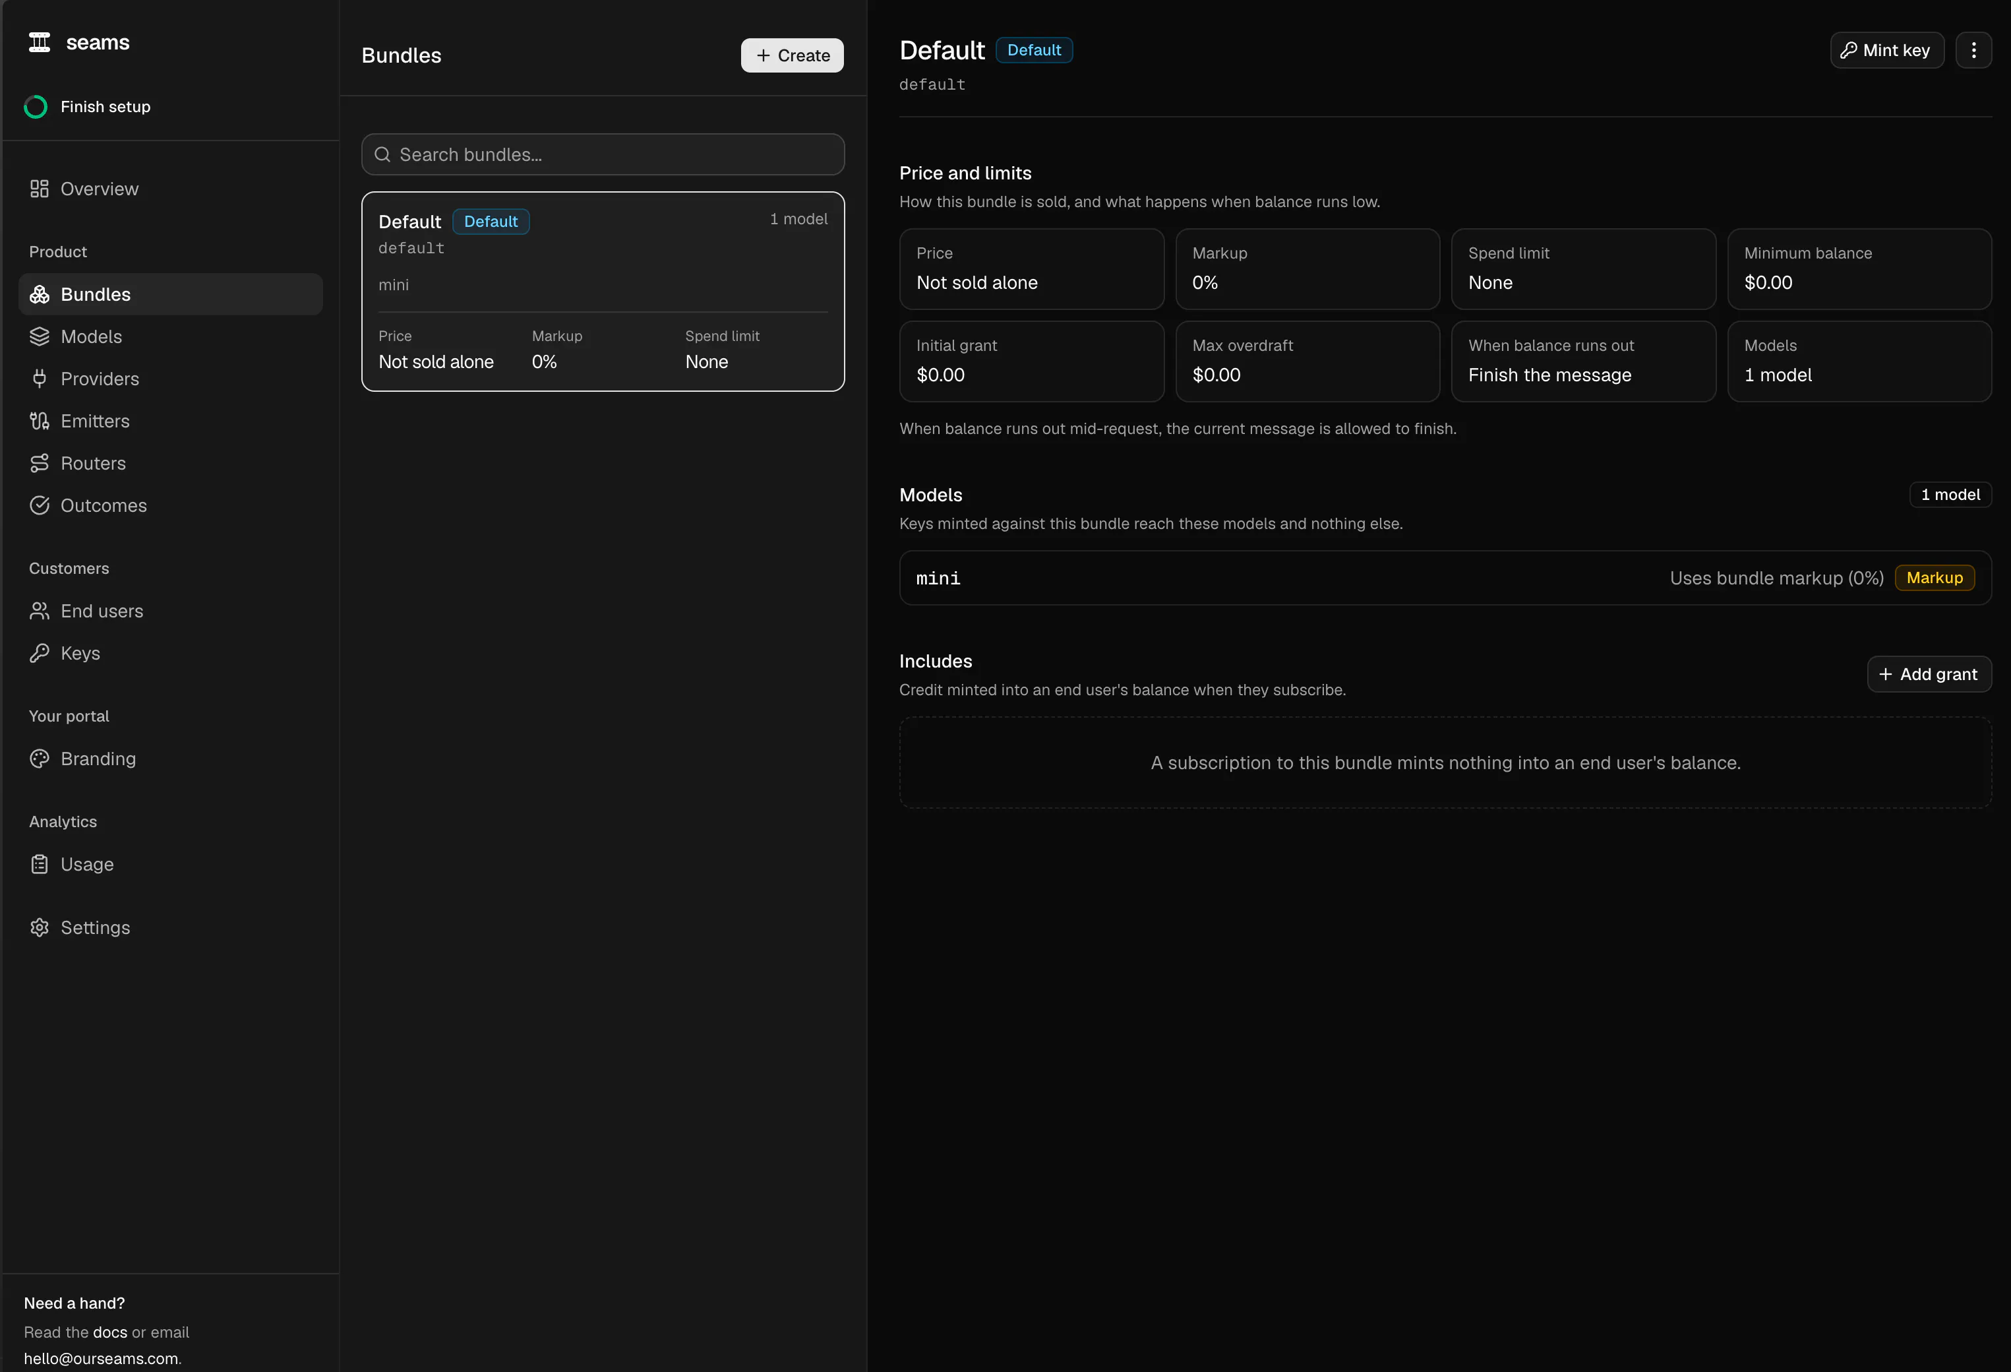
Task: Click 'Uses bundle markup (0%)' text
Action: pos(1776,578)
